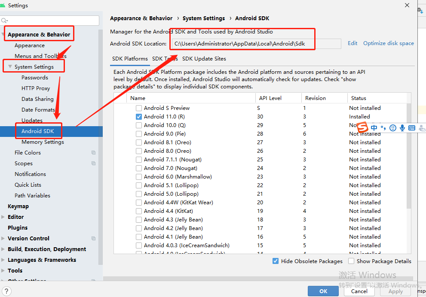
Task: Collapse the System Settings tree node
Action: tap(10, 67)
